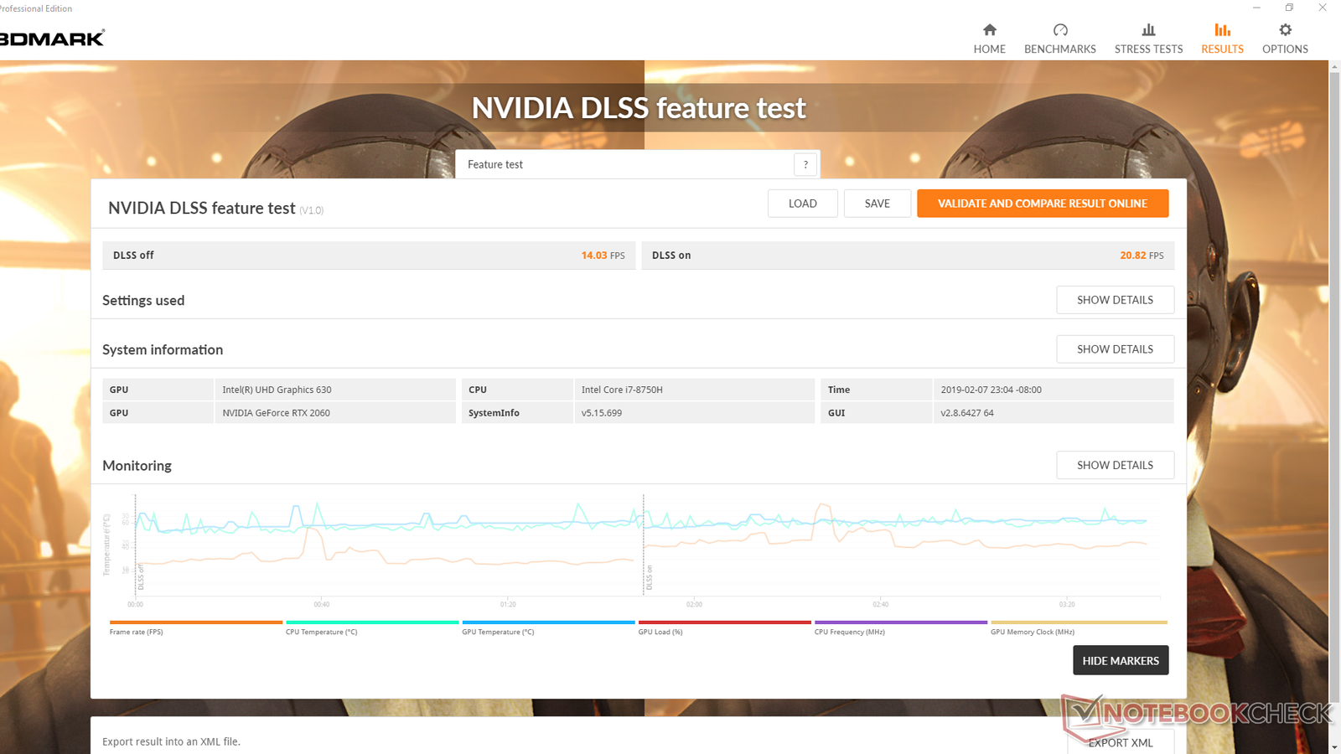Open the Stress Tests chart icon

click(x=1148, y=30)
